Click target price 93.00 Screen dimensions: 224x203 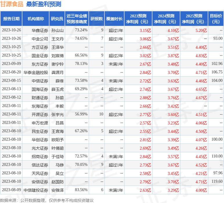click(218, 38)
